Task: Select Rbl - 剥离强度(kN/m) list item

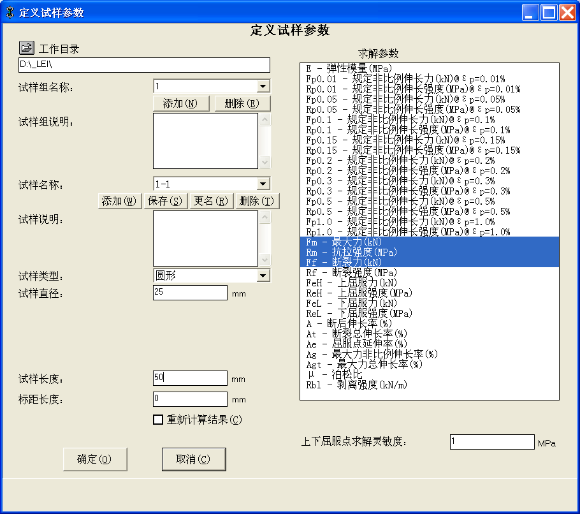Action: tap(430, 385)
